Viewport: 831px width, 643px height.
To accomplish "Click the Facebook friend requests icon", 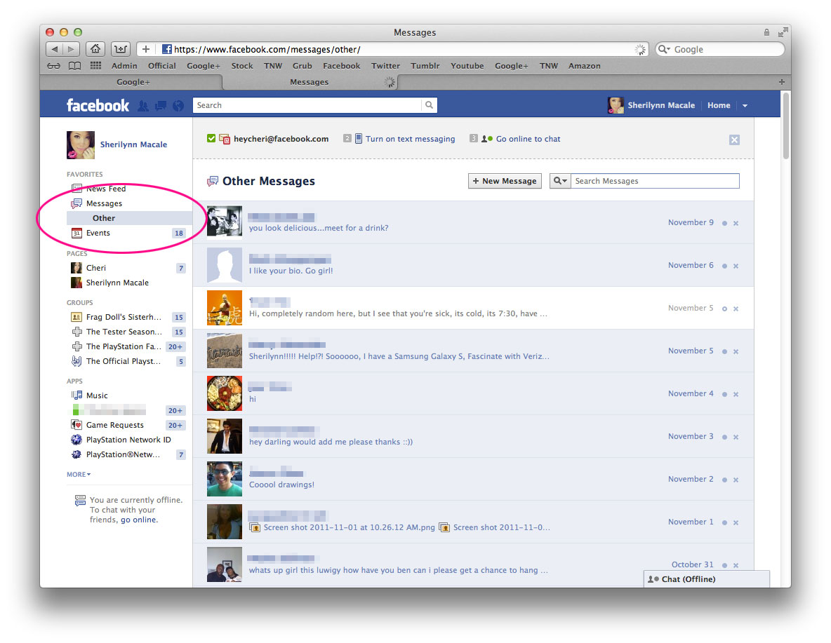I will point(143,106).
